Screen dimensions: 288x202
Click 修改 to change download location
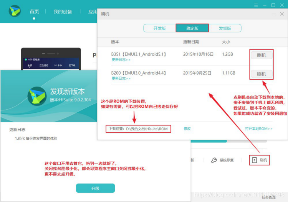(x=187, y=129)
